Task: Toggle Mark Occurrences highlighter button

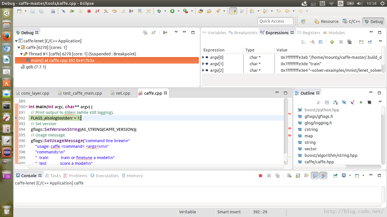Action: click(x=233, y=11)
